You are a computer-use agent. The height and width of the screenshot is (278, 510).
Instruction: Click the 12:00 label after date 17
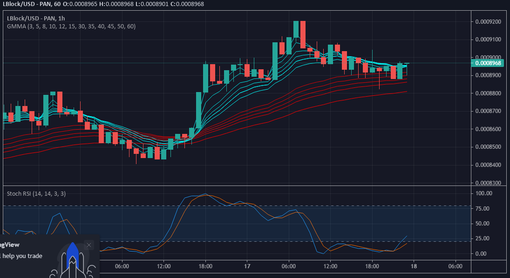tap(331, 266)
